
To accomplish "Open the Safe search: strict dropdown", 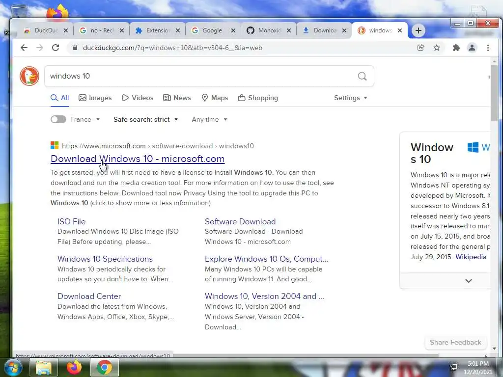I will click(145, 119).
